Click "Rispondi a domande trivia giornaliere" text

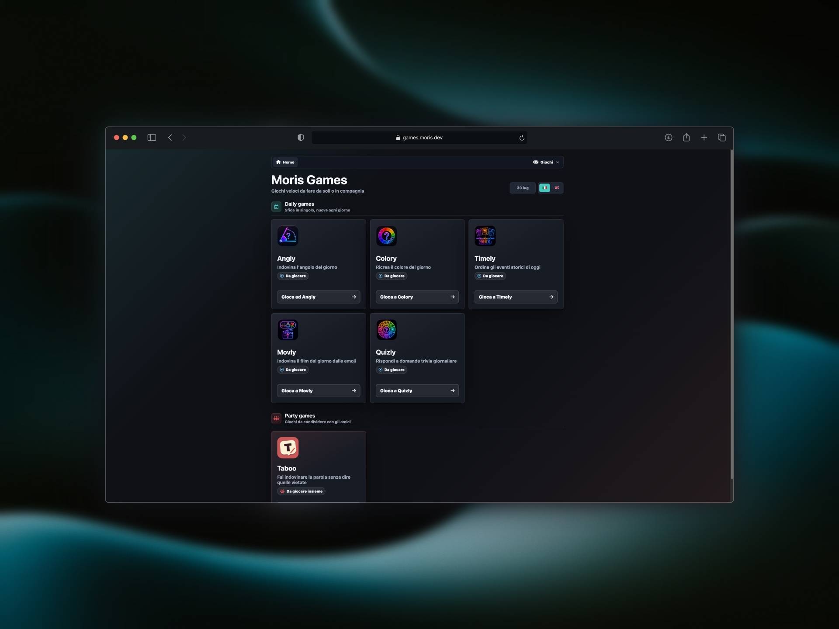[x=416, y=361]
